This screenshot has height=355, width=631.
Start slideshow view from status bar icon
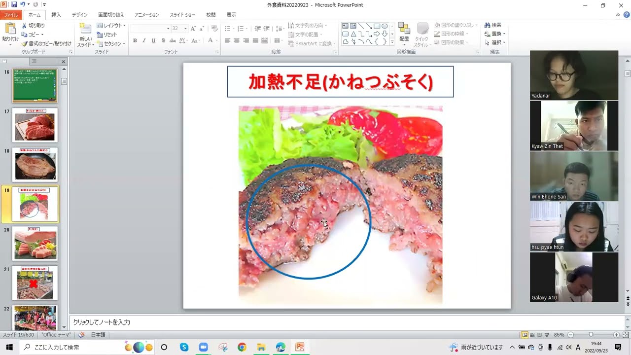(548, 335)
